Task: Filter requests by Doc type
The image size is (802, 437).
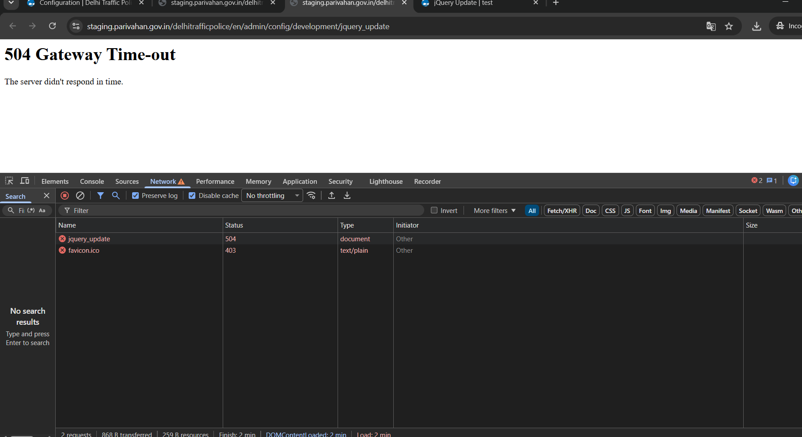Action: point(591,211)
